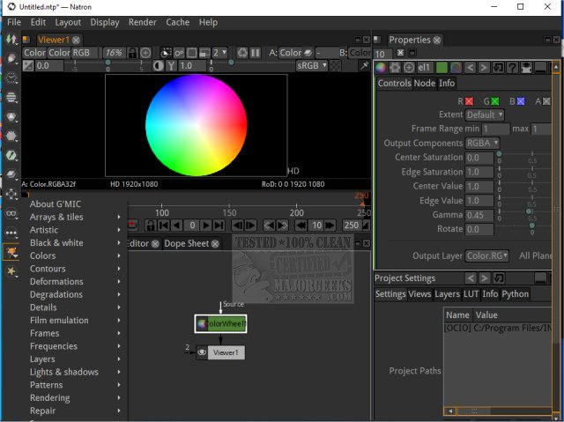Click the node settings gear icon
Screen dimensions: 564x422
coord(396,67)
